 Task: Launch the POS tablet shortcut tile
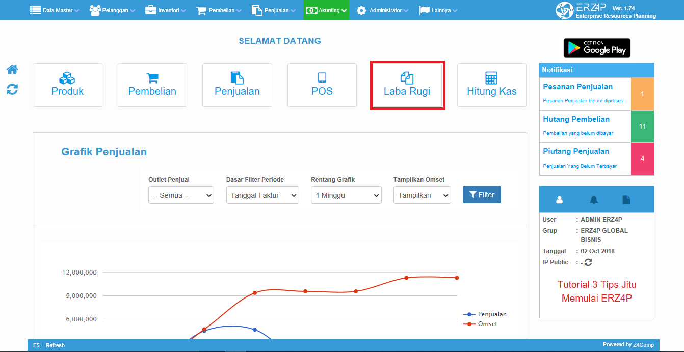point(322,85)
